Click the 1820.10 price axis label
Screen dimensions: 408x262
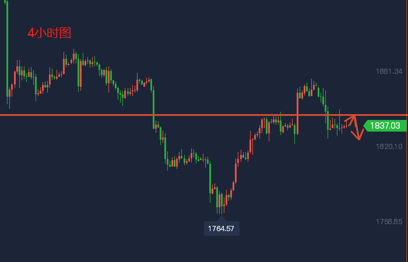pos(389,146)
